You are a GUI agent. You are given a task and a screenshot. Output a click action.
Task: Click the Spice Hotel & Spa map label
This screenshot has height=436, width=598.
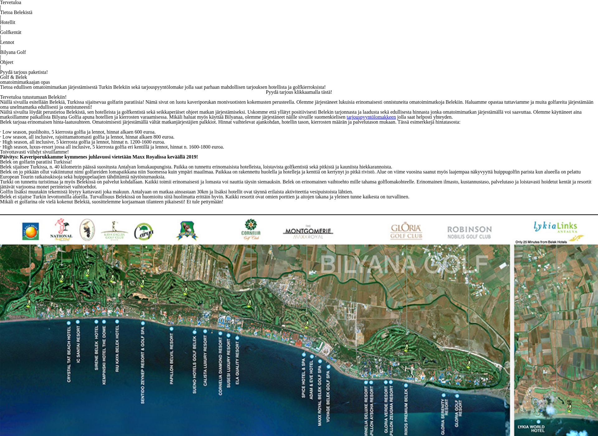pos(303,378)
